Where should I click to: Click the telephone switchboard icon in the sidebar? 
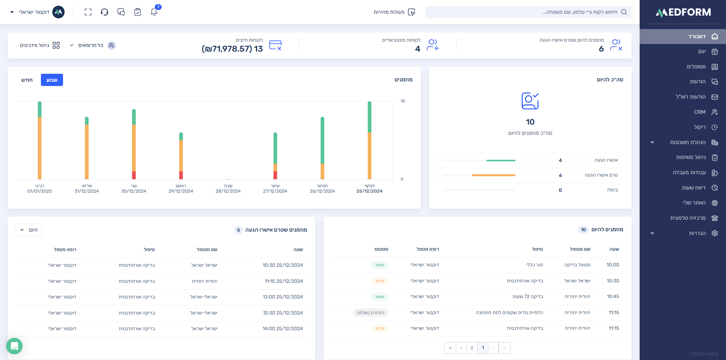pos(715,218)
